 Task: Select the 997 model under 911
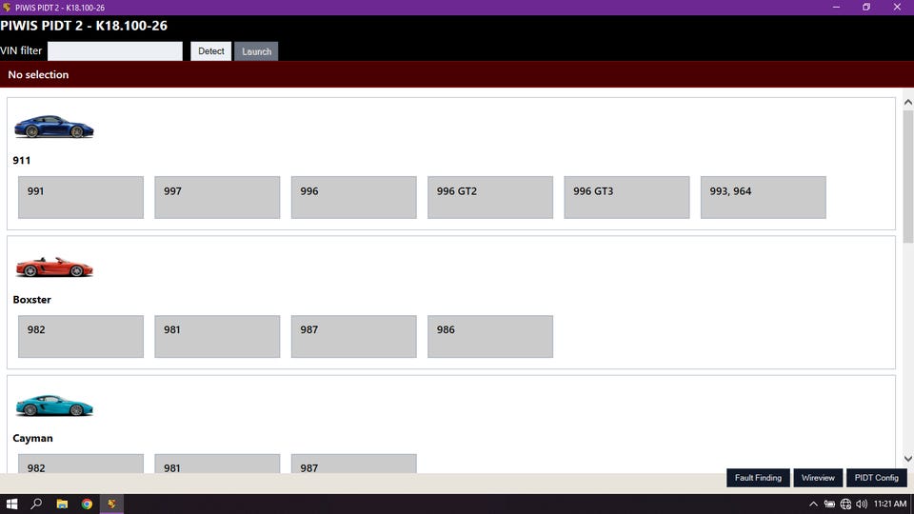click(217, 198)
